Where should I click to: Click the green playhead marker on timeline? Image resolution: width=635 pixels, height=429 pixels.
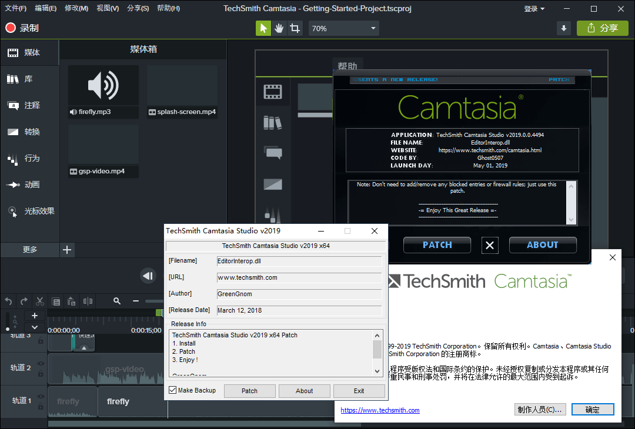pyautogui.click(x=159, y=313)
